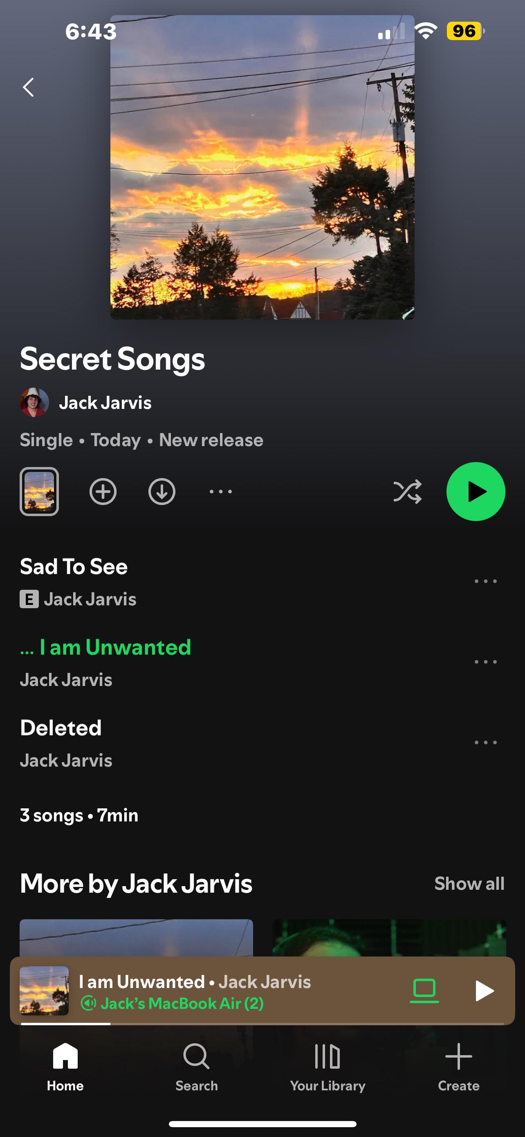
Task: Open more options for Deleted track
Action: (x=485, y=742)
